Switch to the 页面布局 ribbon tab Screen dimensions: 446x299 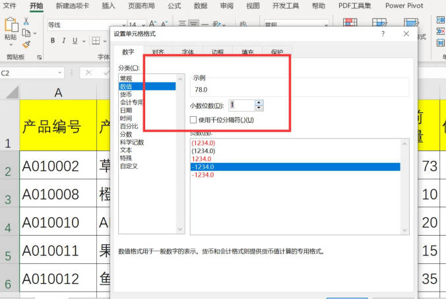tap(141, 6)
